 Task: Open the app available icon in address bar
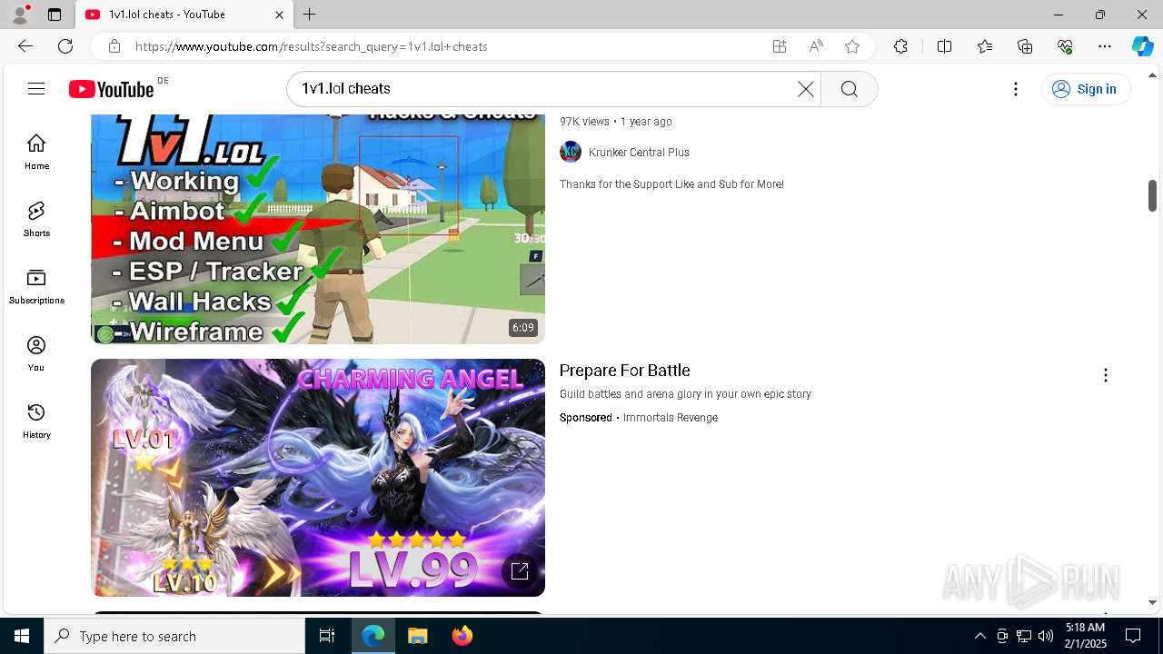tap(780, 46)
